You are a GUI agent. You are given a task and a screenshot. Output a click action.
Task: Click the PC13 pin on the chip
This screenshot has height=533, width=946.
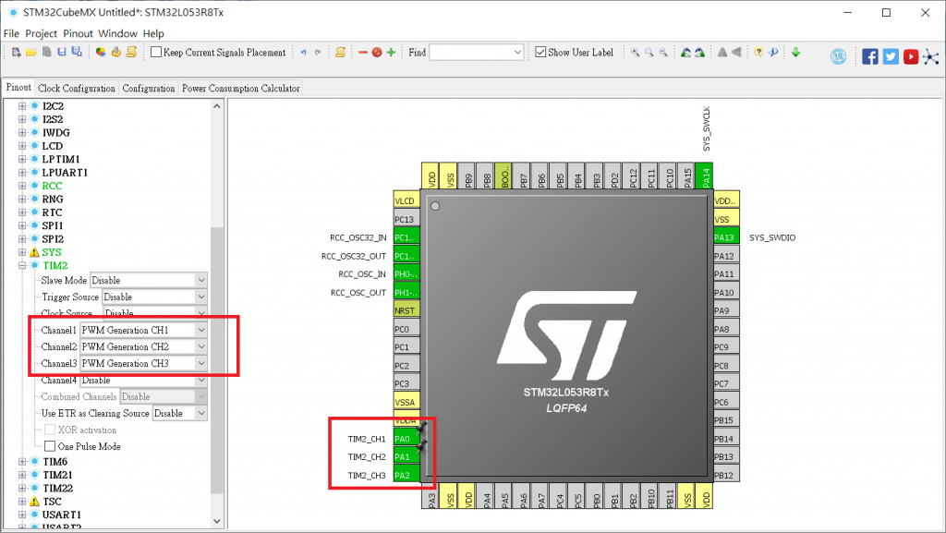pyautogui.click(x=406, y=219)
